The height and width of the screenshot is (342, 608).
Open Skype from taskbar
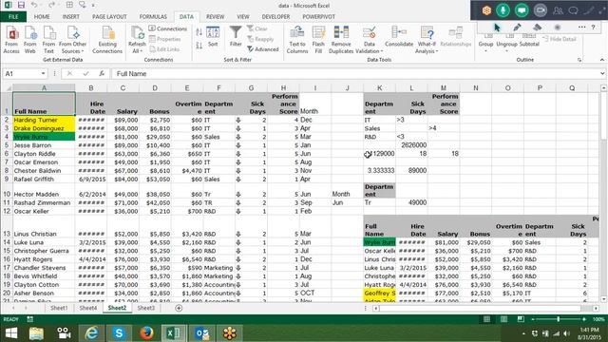[119, 333]
